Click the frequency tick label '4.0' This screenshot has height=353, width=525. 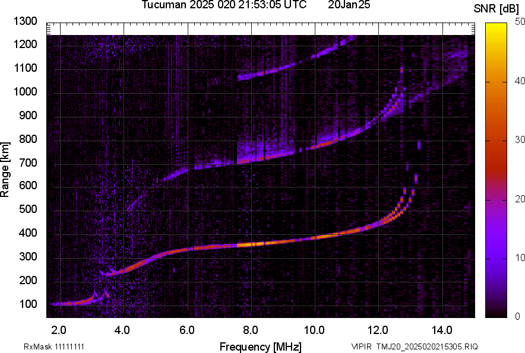122,330
